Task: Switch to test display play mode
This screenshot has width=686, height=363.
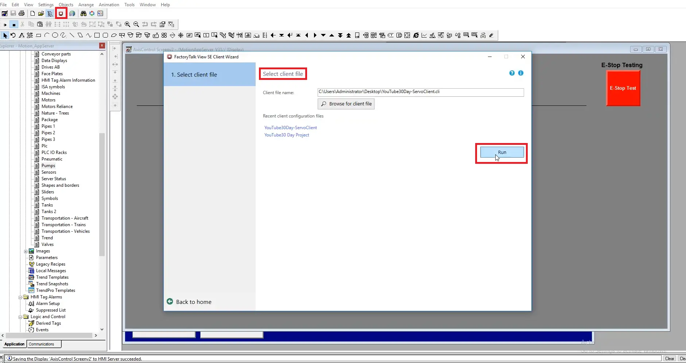Action: (x=5, y=24)
